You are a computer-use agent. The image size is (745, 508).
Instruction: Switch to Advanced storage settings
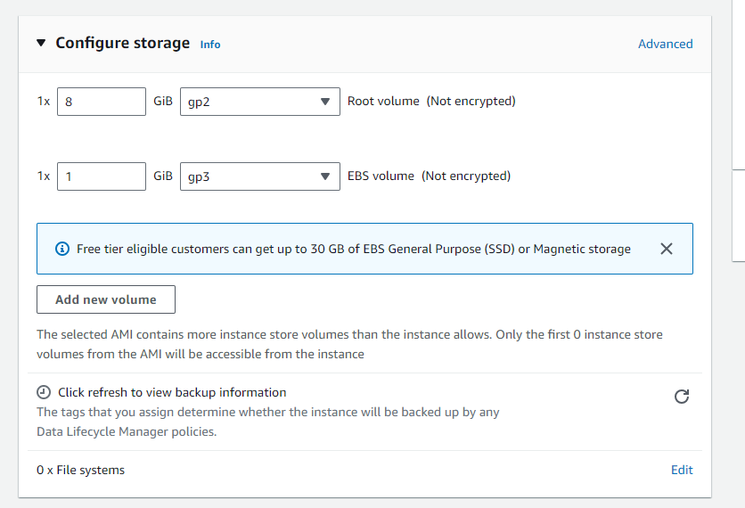(x=665, y=44)
